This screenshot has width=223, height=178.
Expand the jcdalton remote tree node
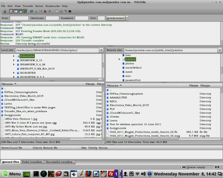coord(119,59)
